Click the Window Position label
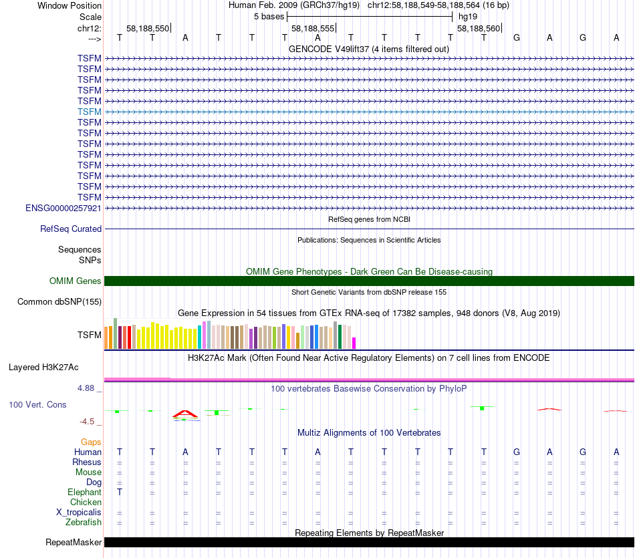Image resolution: width=635 pixels, height=558 pixels. (70, 5)
